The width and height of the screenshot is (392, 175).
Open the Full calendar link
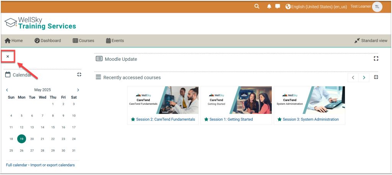(16, 165)
